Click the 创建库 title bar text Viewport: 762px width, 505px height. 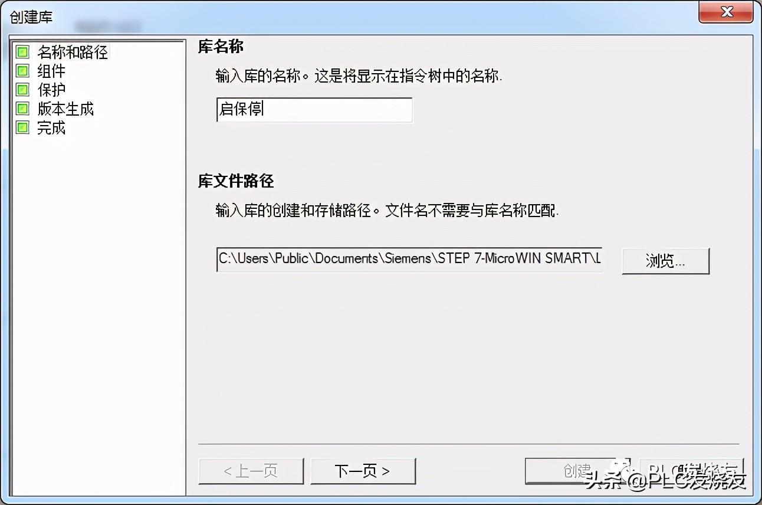pyautogui.click(x=31, y=17)
